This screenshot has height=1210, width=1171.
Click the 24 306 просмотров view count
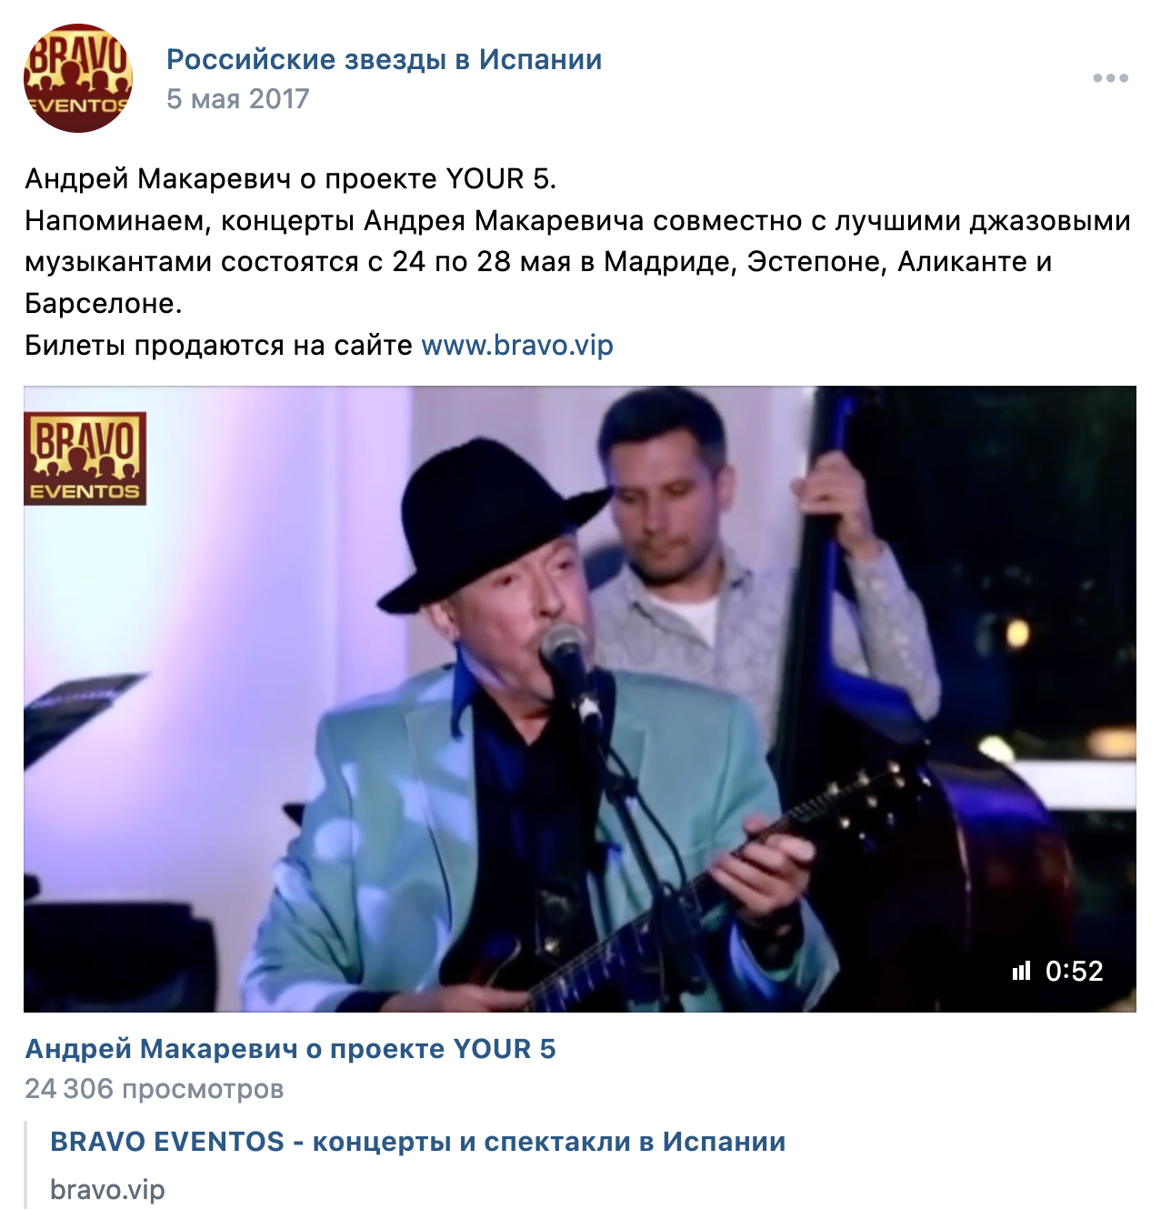[x=155, y=1088]
